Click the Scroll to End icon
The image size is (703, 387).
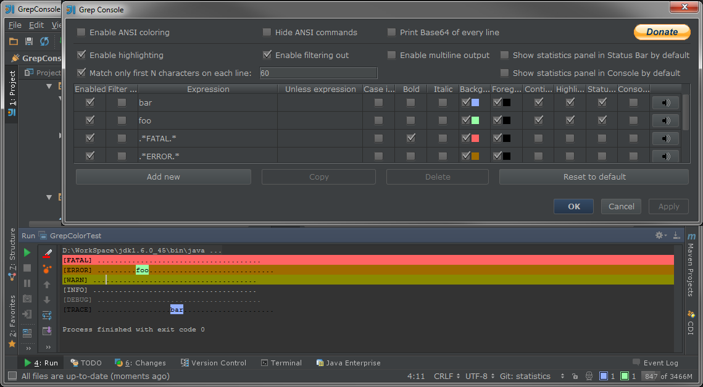click(x=47, y=331)
